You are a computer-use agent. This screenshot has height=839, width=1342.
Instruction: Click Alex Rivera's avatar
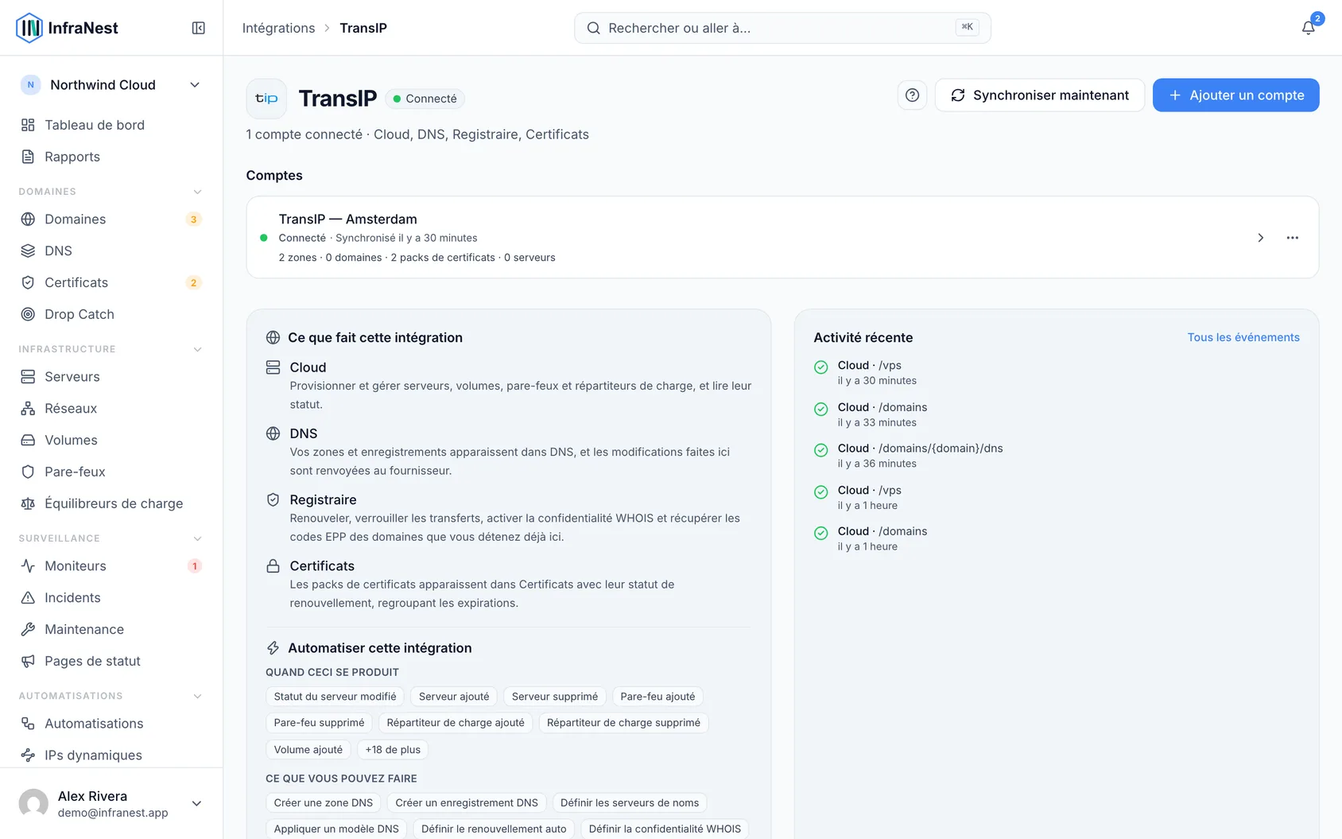pos(33,803)
